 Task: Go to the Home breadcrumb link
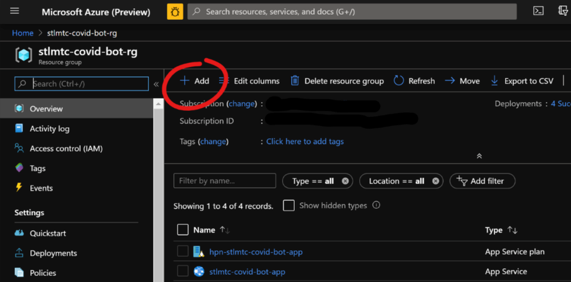tap(23, 33)
